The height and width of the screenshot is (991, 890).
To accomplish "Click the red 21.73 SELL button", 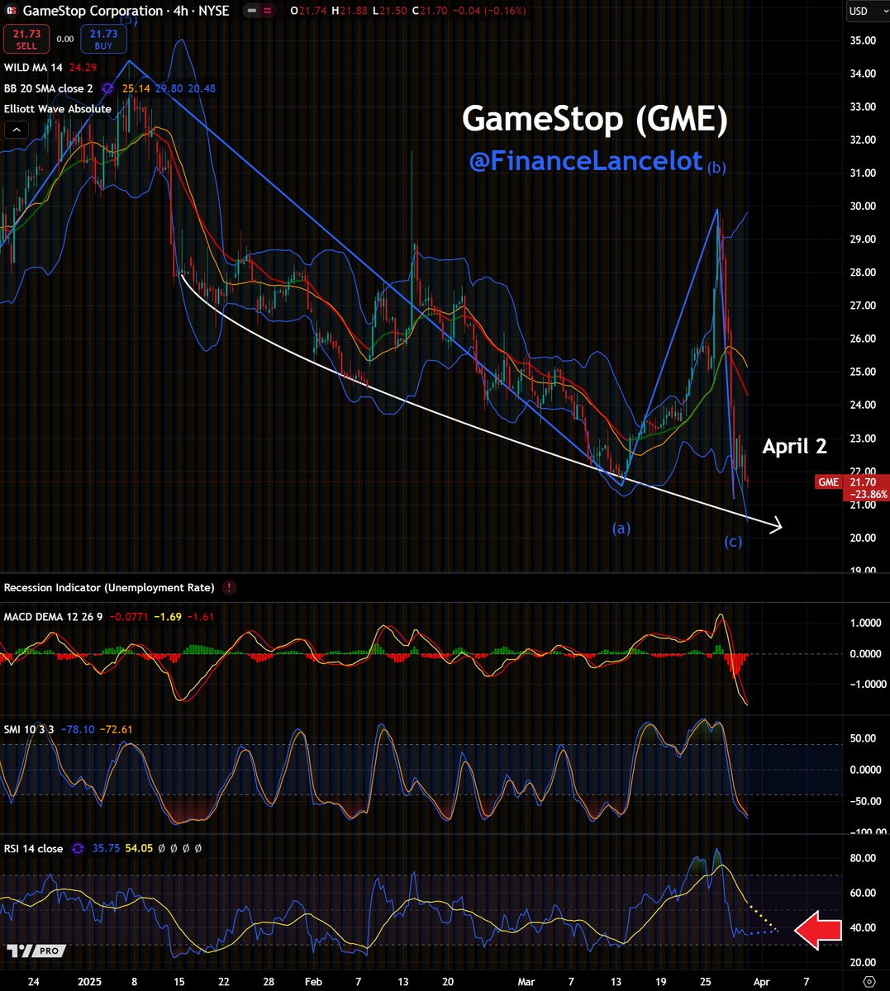I will tap(26, 39).
